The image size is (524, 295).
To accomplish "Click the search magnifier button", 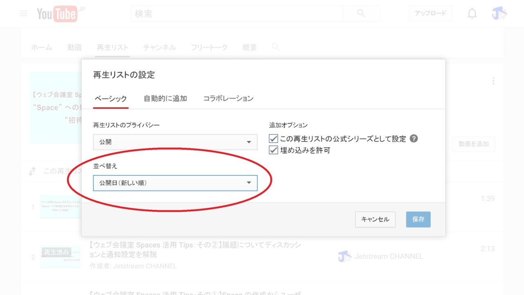I will tap(361, 14).
